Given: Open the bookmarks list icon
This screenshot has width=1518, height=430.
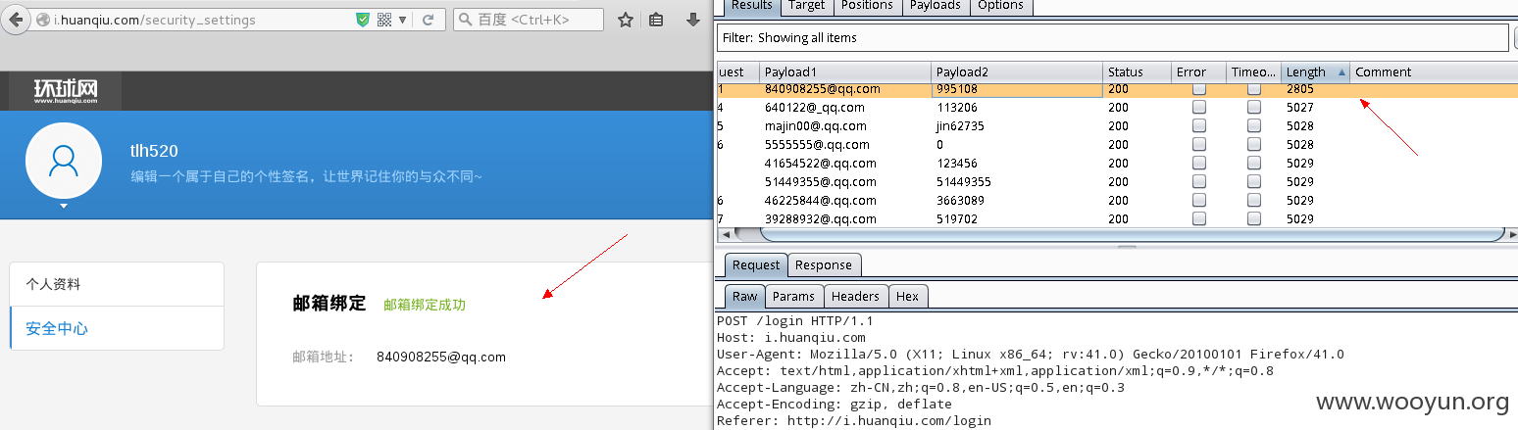Looking at the screenshot, I should [x=656, y=20].
